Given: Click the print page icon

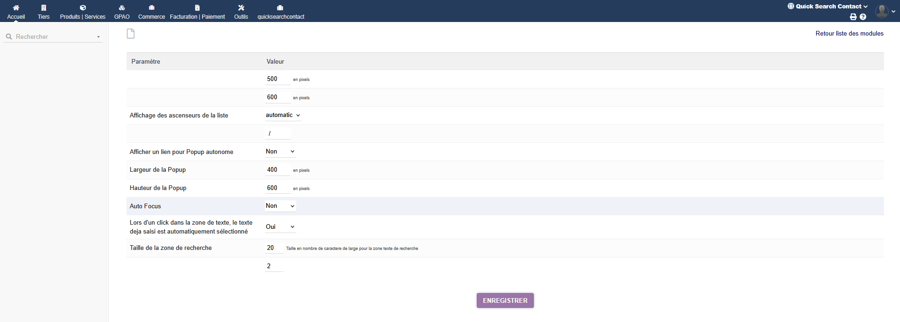Looking at the screenshot, I should point(853,17).
